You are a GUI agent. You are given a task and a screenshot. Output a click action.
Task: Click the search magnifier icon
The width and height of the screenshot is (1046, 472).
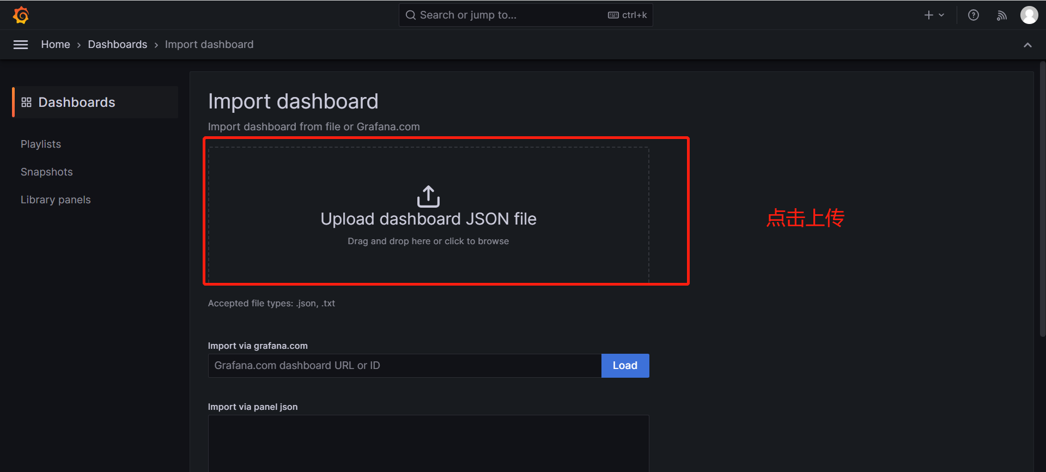coord(411,15)
